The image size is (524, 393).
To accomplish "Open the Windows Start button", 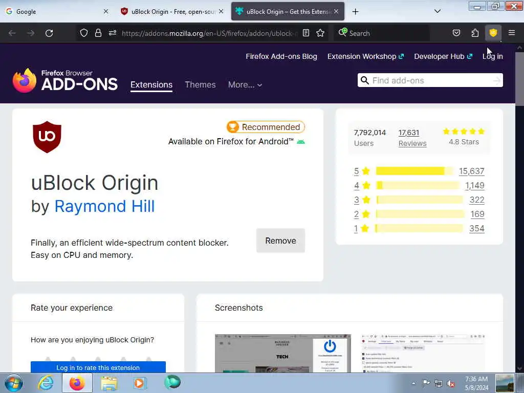I will [x=13, y=383].
